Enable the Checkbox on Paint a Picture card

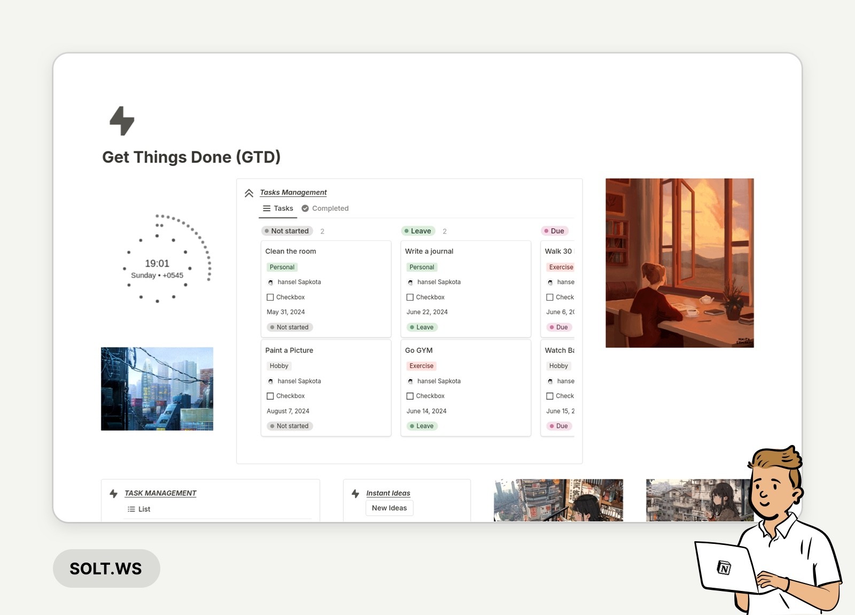click(270, 396)
